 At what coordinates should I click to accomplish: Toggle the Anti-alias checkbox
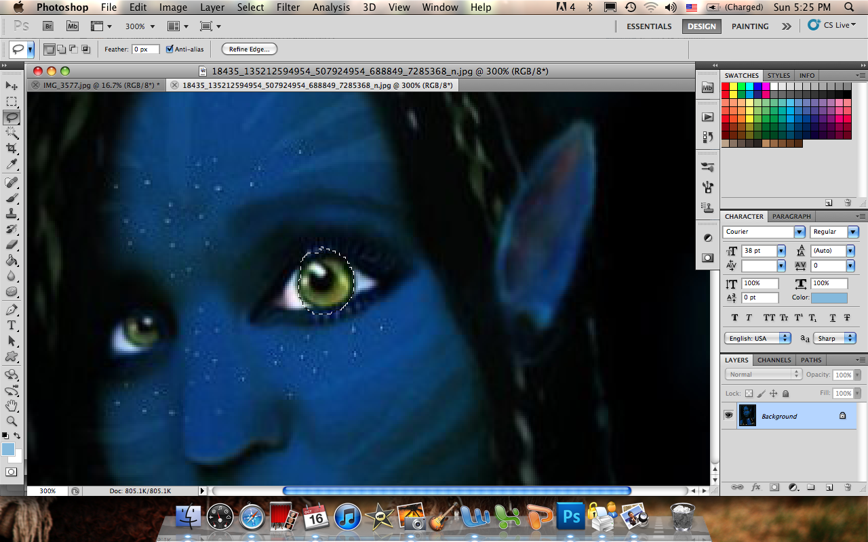(170, 49)
